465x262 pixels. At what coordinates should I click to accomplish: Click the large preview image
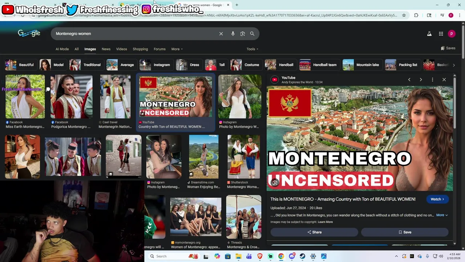(x=360, y=138)
